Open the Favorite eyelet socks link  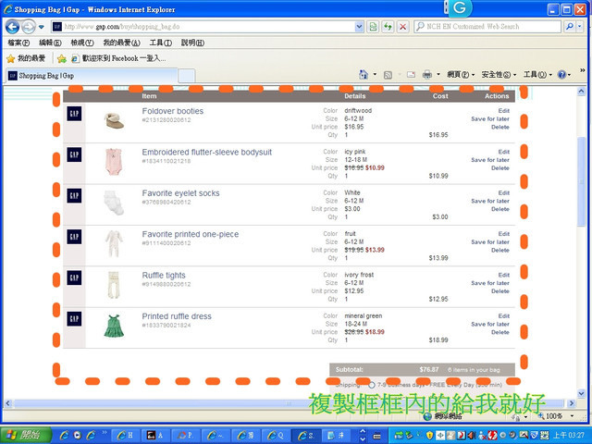tap(180, 193)
